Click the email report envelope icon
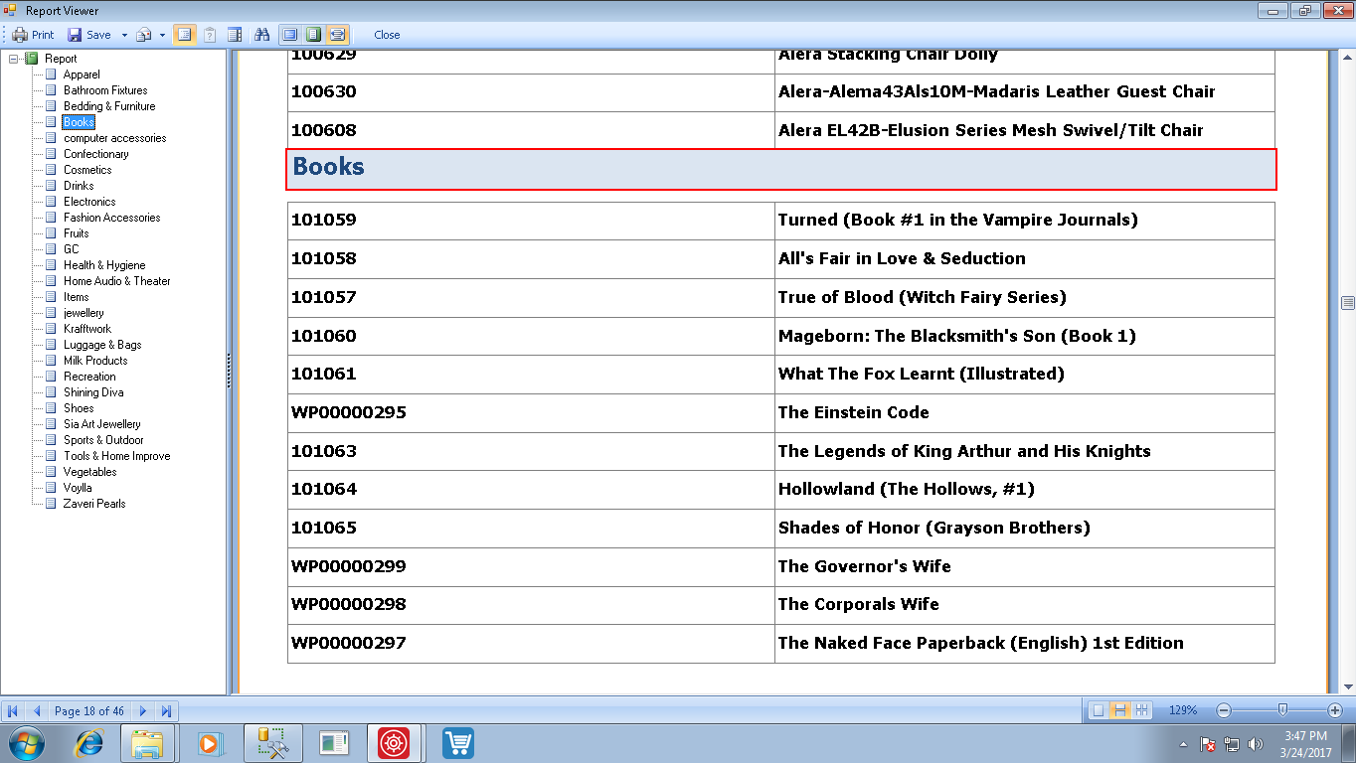Image resolution: width=1356 pixels, height=763 pixels. [x=144, y=35]
